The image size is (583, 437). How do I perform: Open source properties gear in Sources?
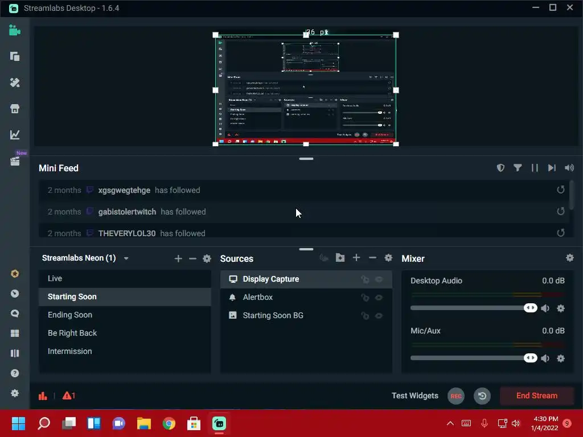[388, 258]
